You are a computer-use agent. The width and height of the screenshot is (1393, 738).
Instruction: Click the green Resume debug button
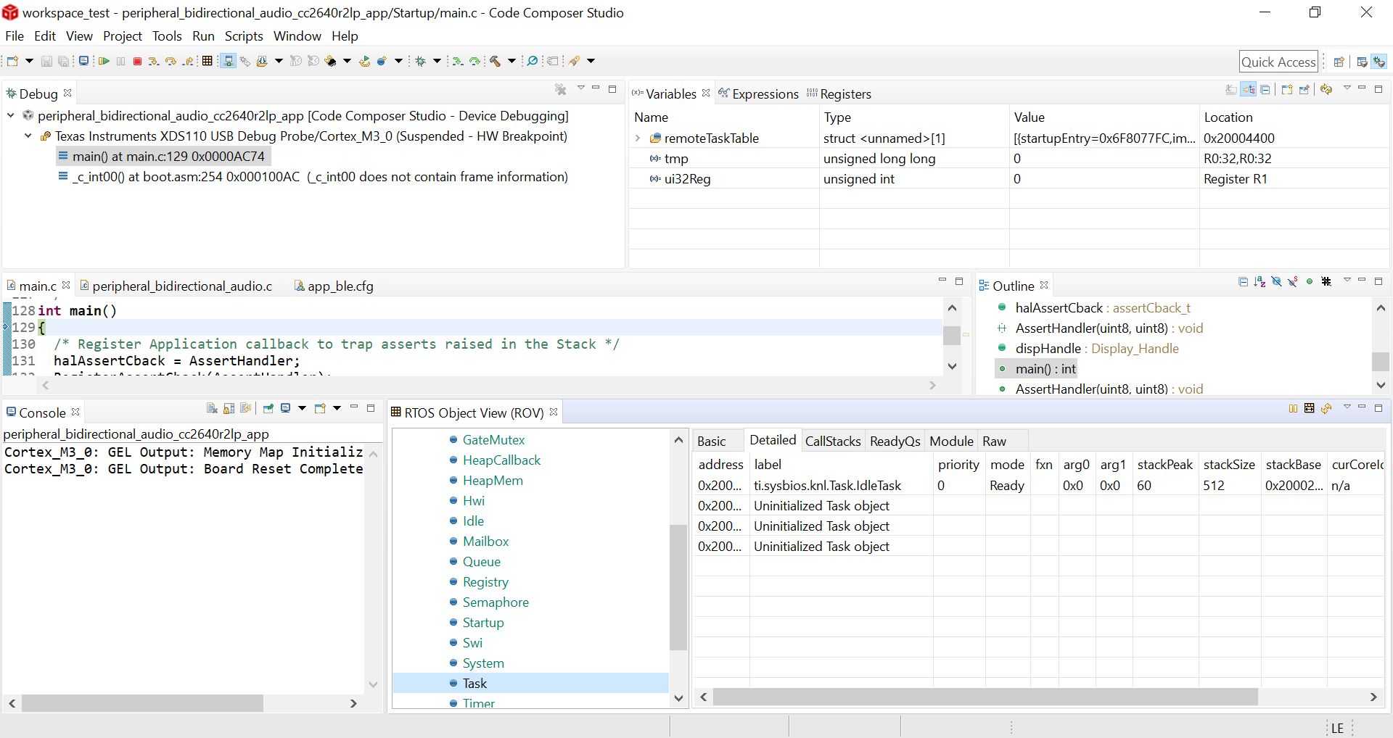tap(104, 62)
